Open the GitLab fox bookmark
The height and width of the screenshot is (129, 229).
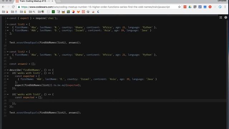coord(78,12)
